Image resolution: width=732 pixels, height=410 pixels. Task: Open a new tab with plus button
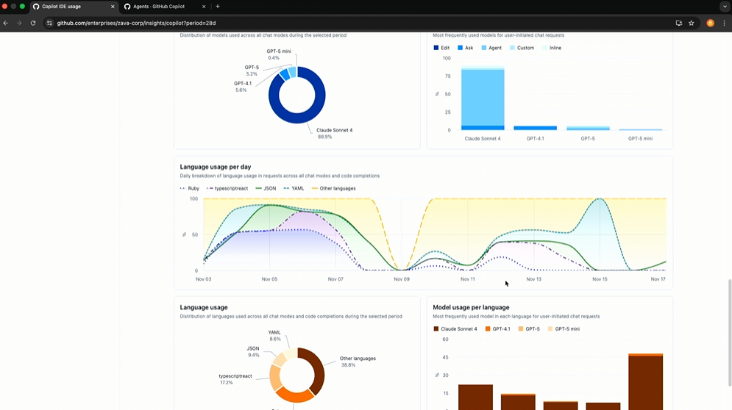pyautogui.click(x=218, y=7)
